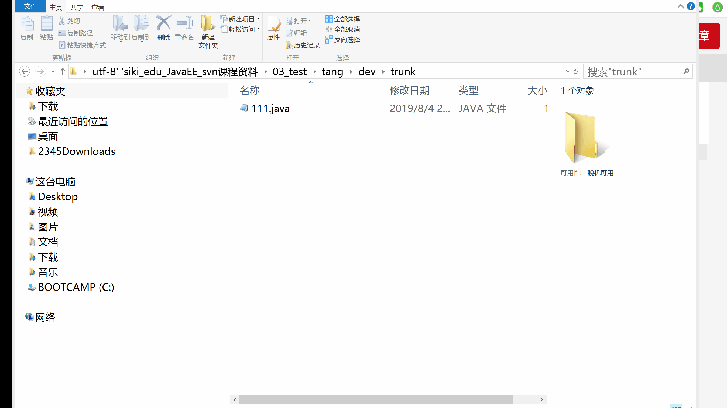Viewport: 727px width, 408px height.
Task: Click the tang breadcrumb segment
Action: coord(332,72)
